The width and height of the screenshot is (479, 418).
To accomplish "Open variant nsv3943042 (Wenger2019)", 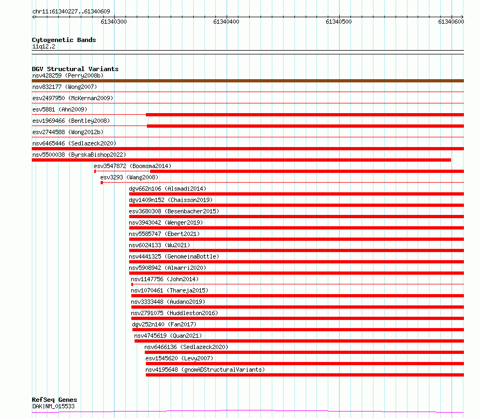I will 166,222.
